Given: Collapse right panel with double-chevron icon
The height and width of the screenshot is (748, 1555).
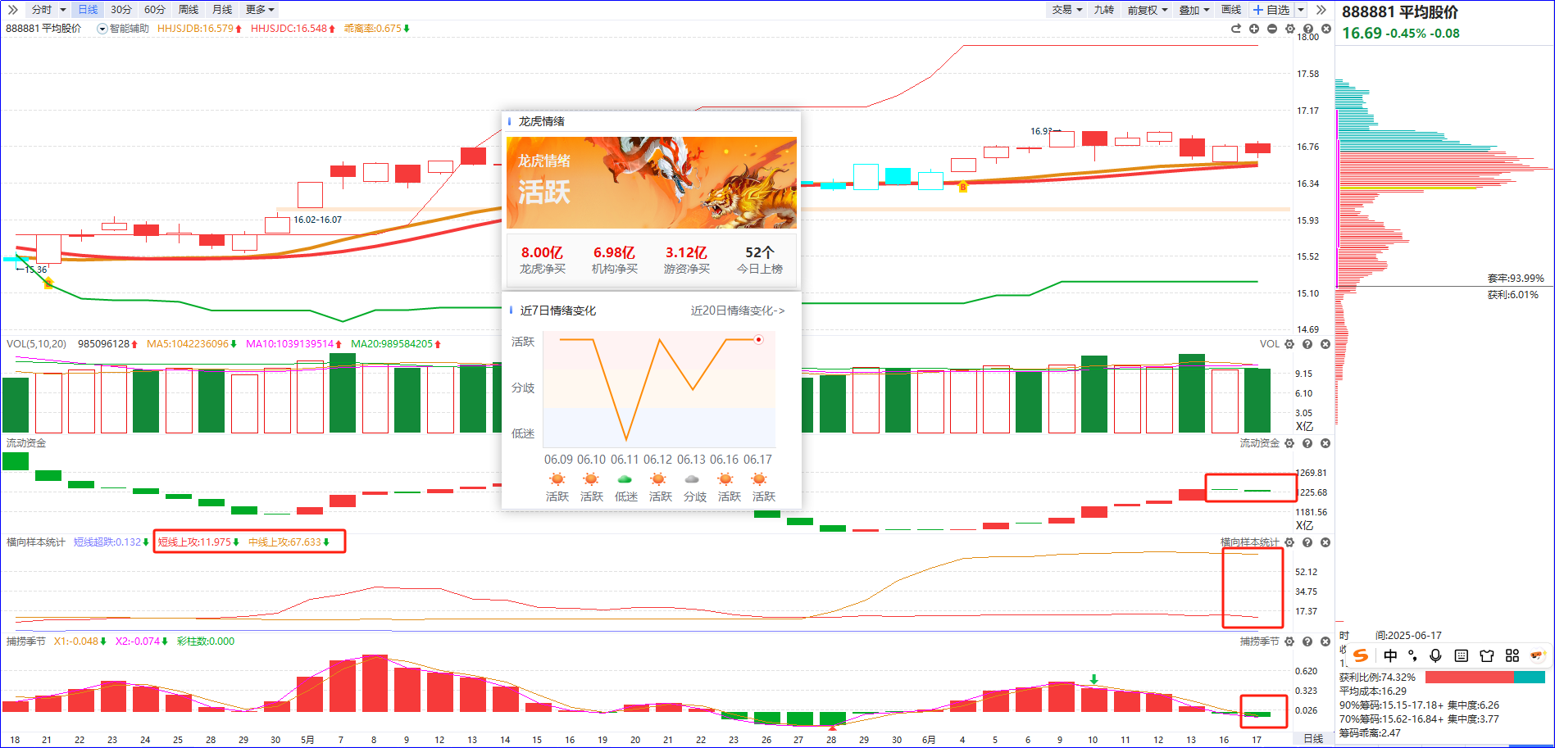Looking at the screenshot, I should [x=1321, y=10].
